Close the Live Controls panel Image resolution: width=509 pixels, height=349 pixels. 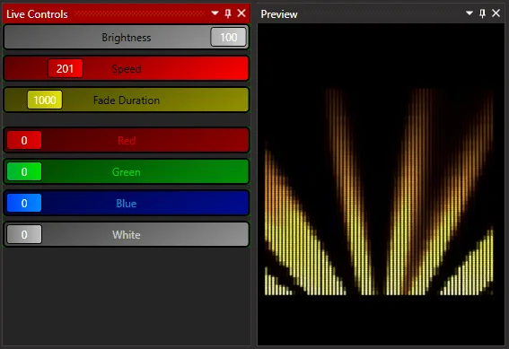(241, 13)
